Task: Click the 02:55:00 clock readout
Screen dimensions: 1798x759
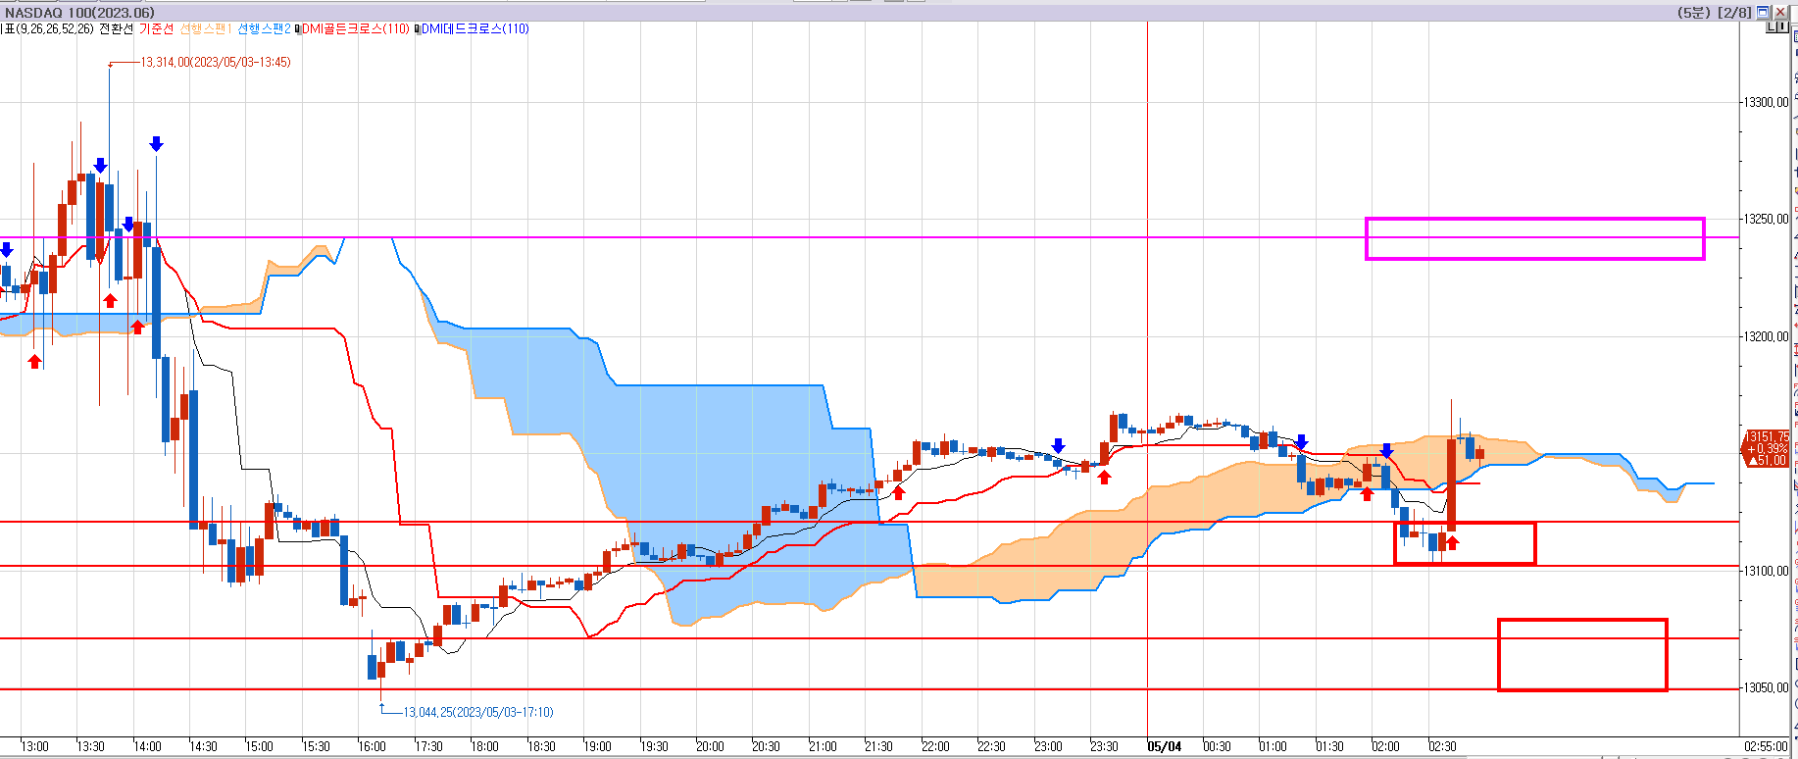Action: tap(1766, 746)
